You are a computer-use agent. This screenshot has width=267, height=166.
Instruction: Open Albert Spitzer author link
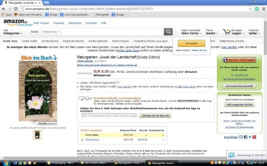pyautogui.click(x=85, y=61)
